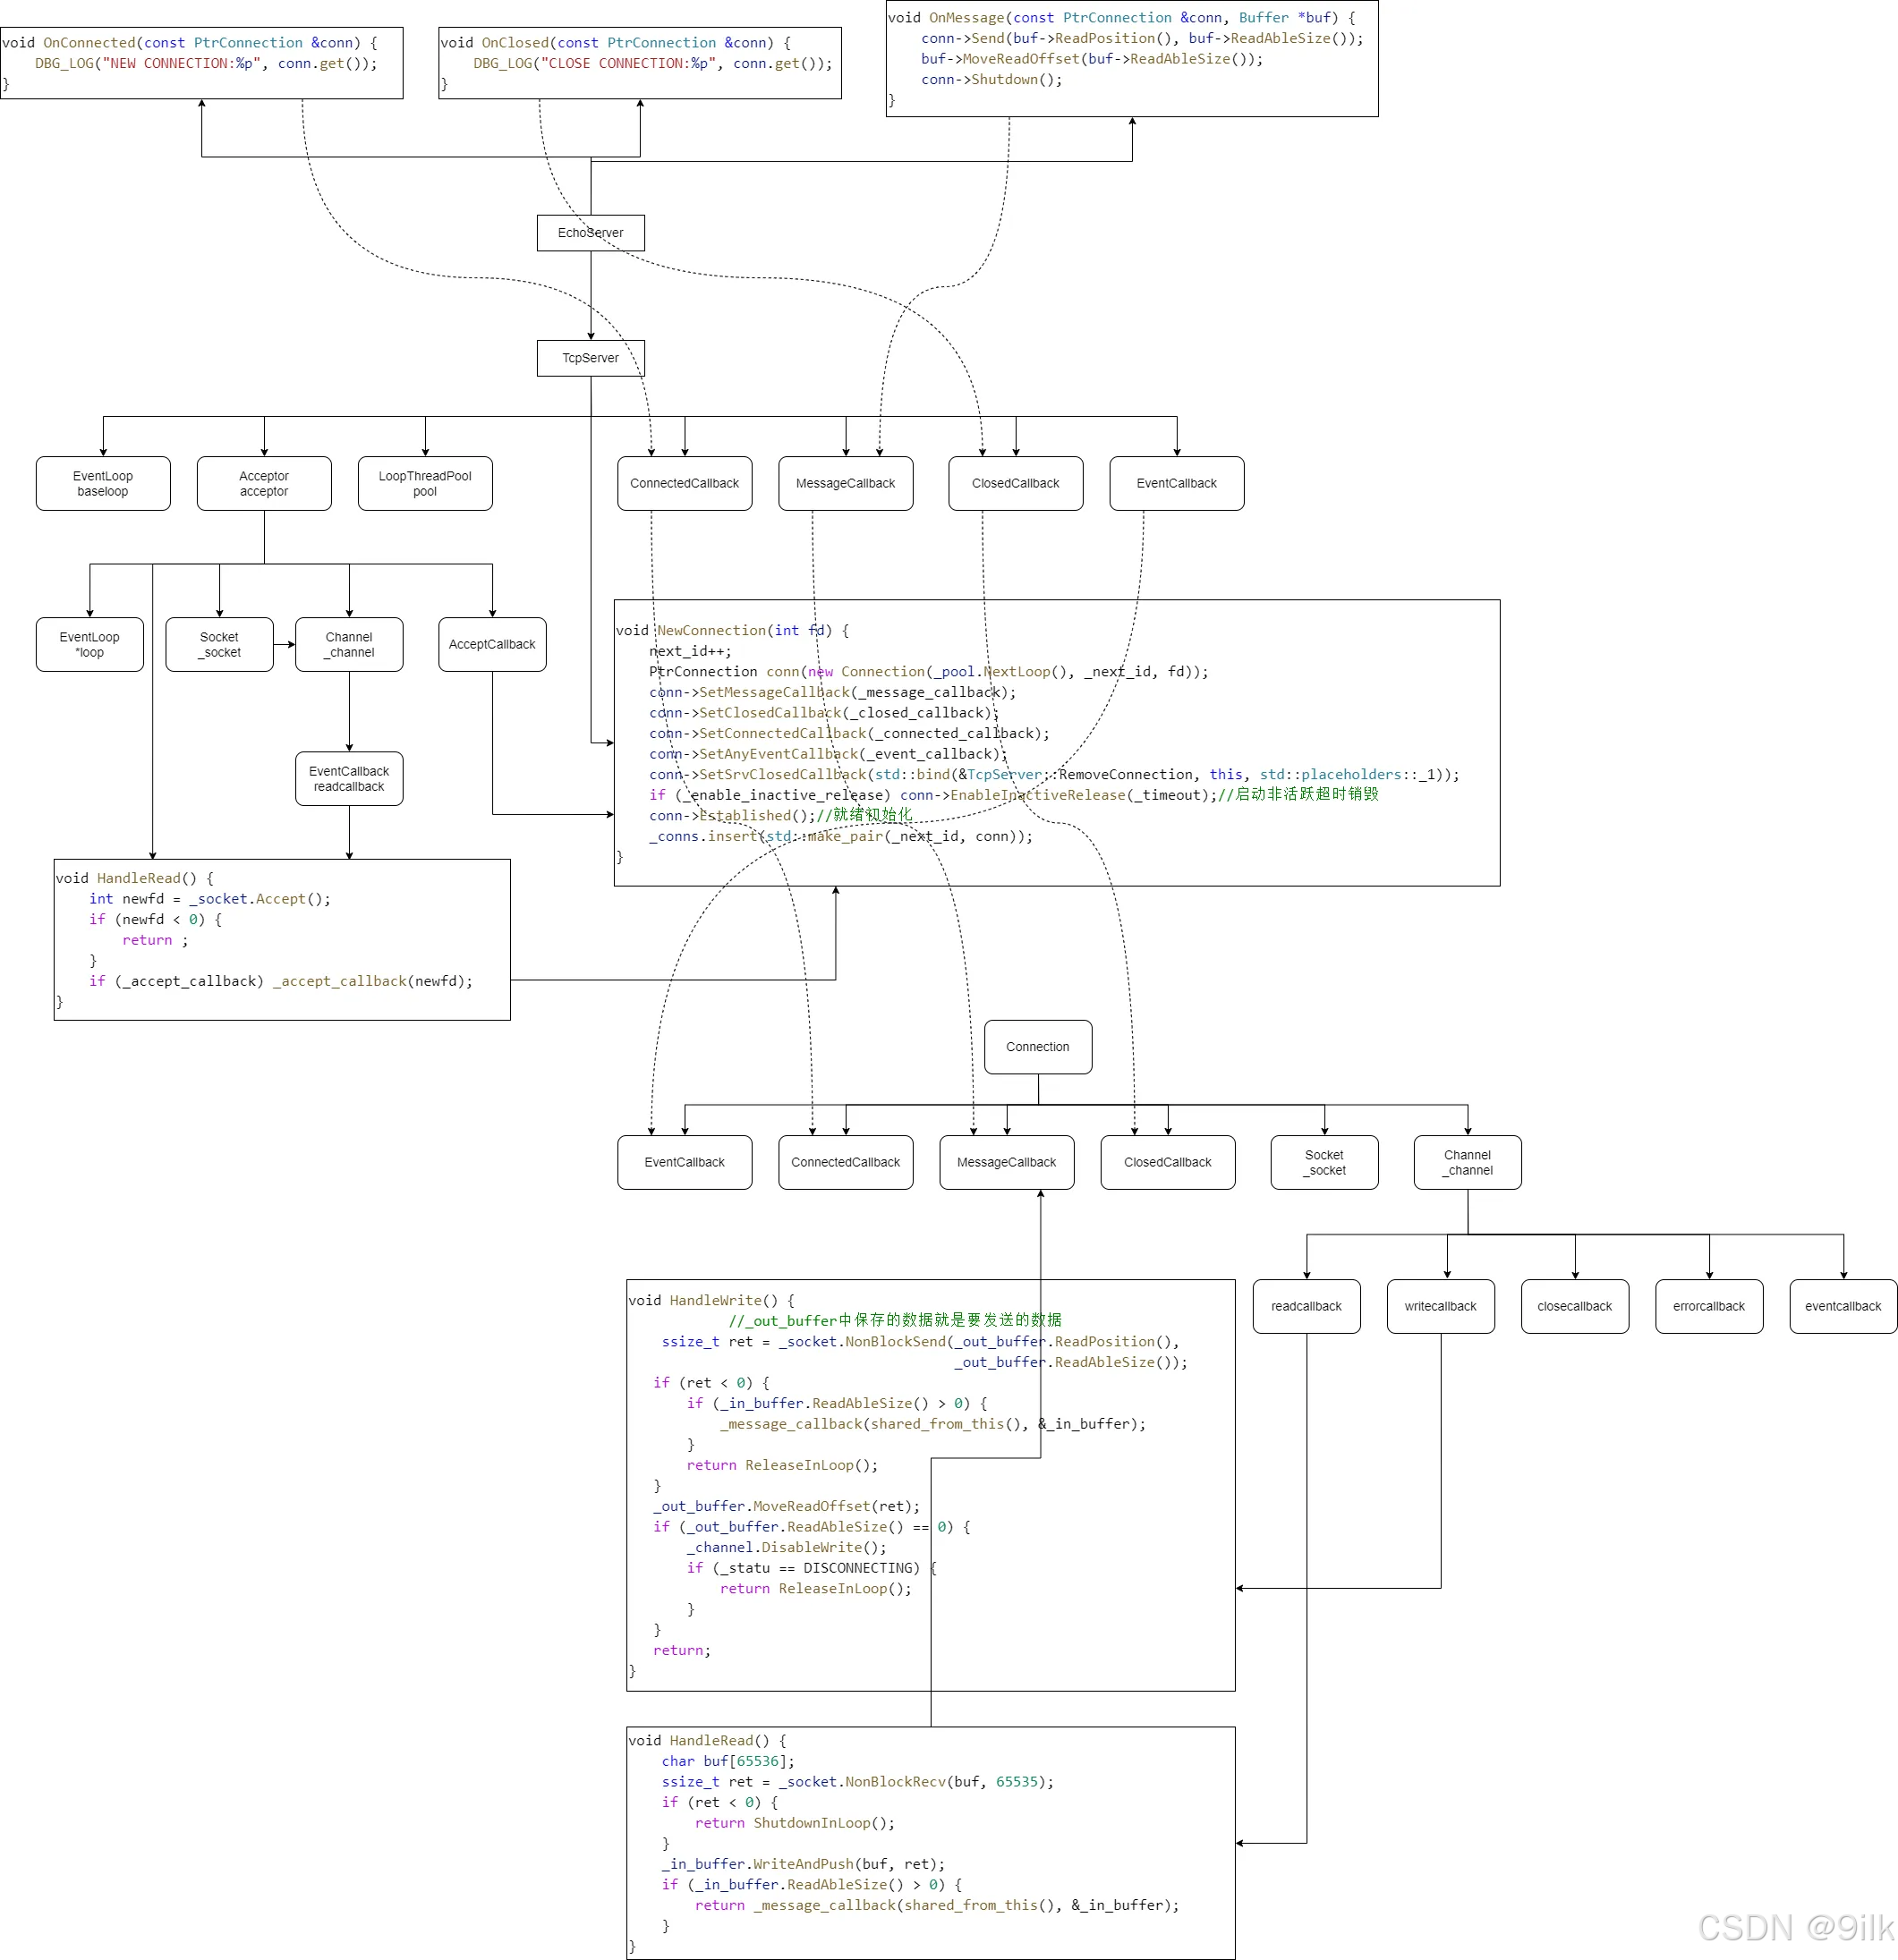This screenshot has height=1960, width=1898.
Task: Select the AcceptCallback node
Action: point(492,645)
